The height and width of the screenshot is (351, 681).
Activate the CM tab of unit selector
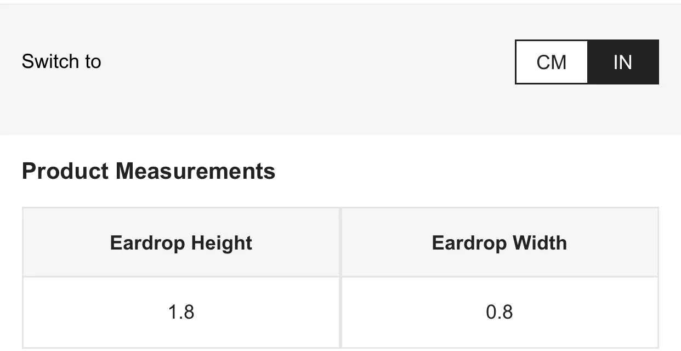[x=552, y=62]
